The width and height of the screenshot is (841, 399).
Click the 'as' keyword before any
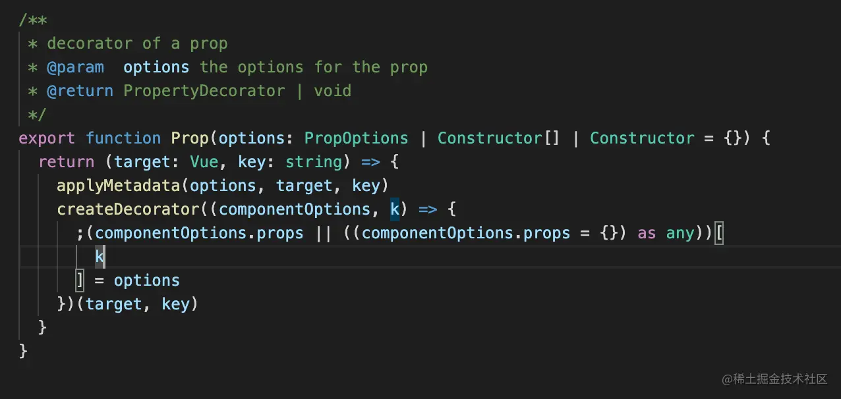647,233
